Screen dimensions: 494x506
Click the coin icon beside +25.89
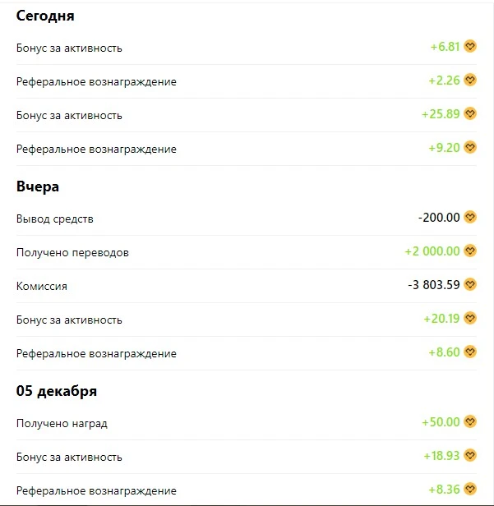tap(470, 113)
